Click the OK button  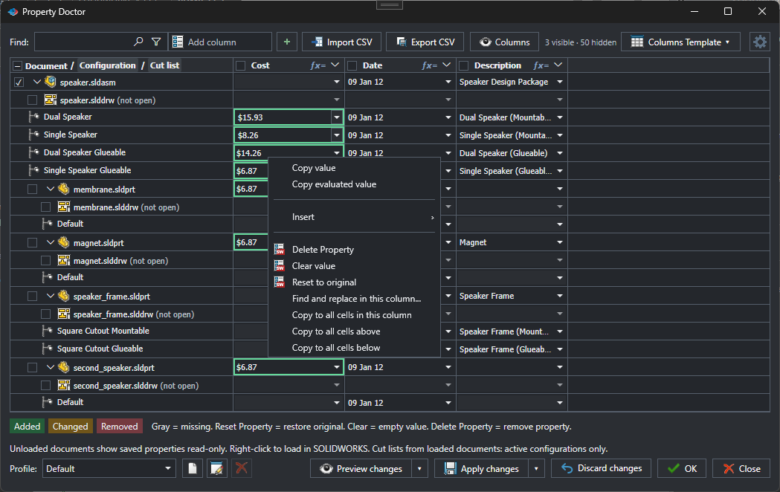point(682,468)
